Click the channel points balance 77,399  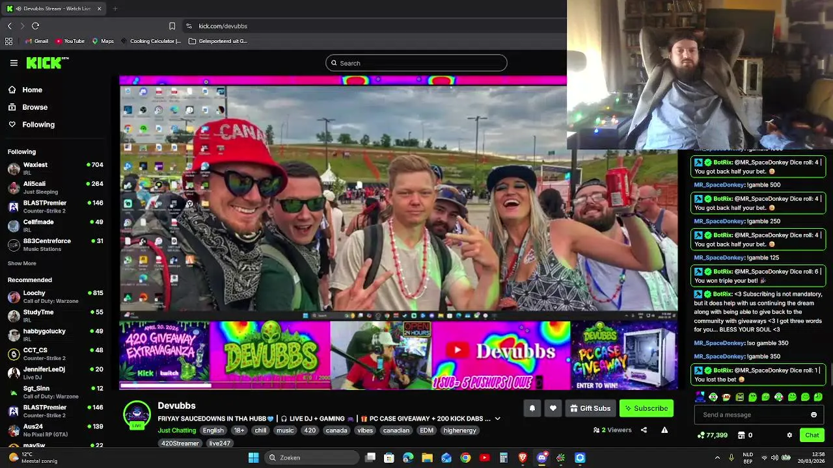(712, 435)
